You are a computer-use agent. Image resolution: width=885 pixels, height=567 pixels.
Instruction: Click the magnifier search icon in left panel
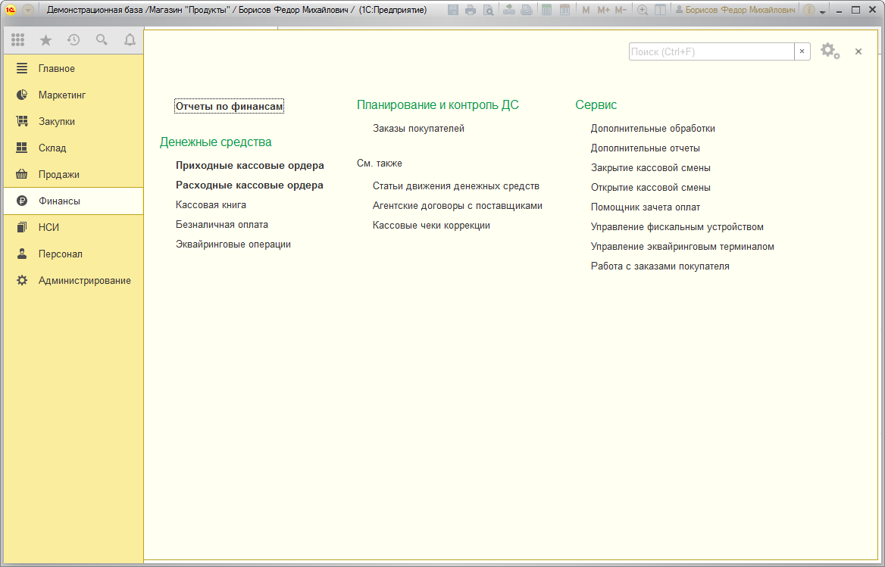(102, 39)
